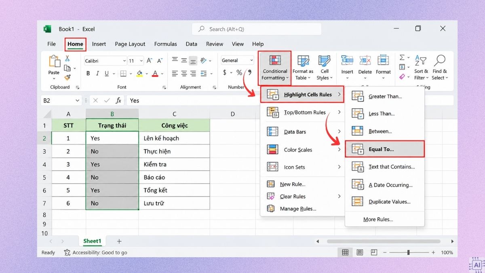Open Find & Select magnifier
Viewport: 485px width, 273px height.
[440, 68]
